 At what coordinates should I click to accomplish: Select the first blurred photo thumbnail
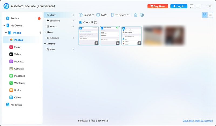point(153,36)
